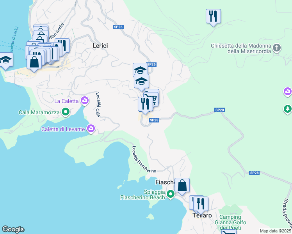
Task: Open the shopping bag marker in Lerici harbor
Action: (34, 62)
